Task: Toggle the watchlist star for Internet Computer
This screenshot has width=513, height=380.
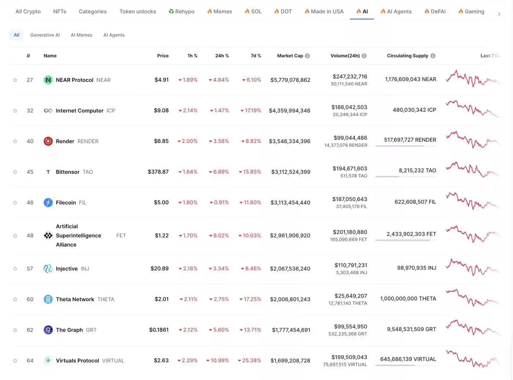Action: point(15,111)
